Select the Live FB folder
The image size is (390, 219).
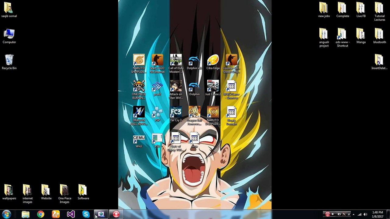pos(361,10)
